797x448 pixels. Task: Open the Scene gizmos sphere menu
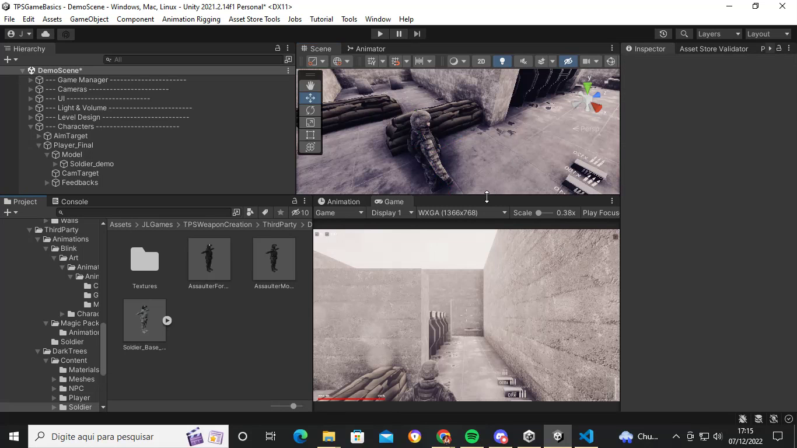tap(611, 61)
